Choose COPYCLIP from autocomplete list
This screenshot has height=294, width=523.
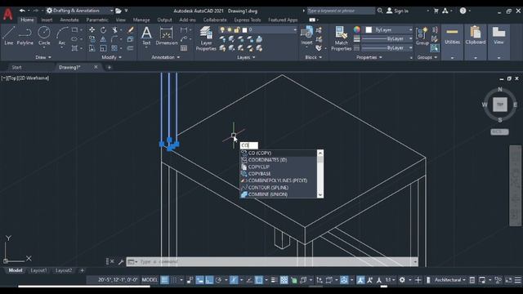[x=279, y=167]
